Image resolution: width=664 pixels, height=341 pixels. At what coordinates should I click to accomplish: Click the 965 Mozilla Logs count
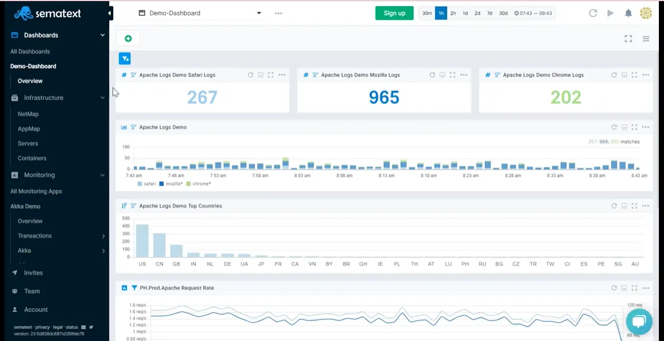point(383,98)
